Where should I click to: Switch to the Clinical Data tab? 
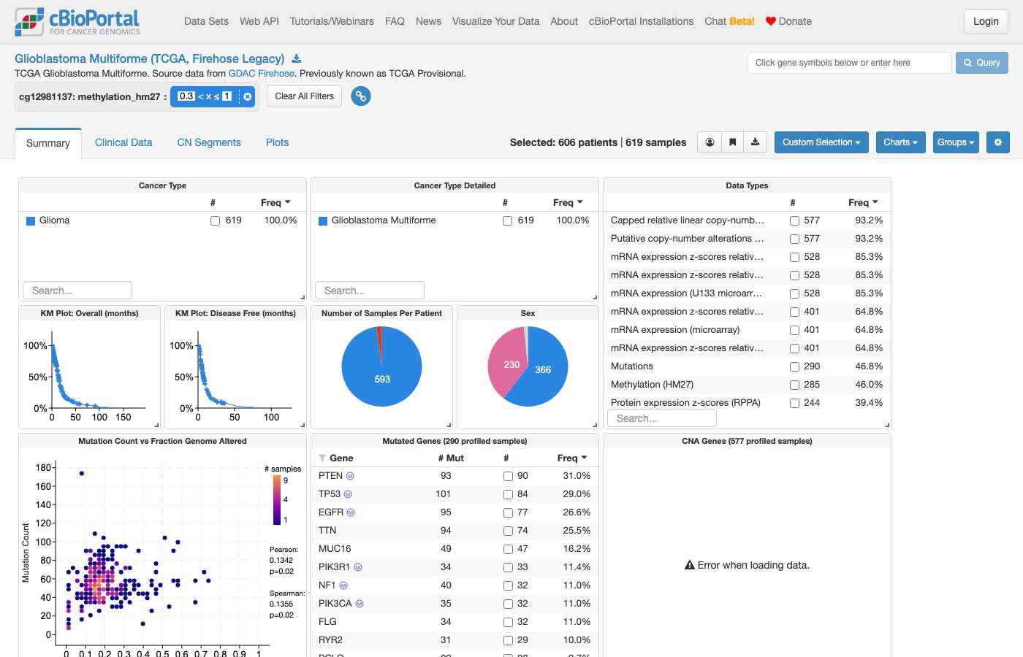click(x=123, y=142)
